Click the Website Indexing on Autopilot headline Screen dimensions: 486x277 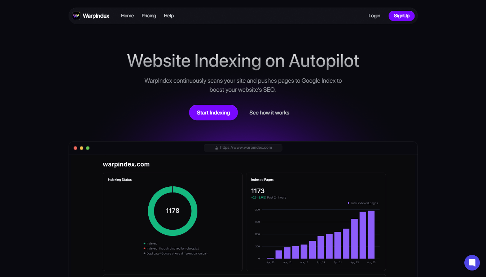tap(243, 61)
